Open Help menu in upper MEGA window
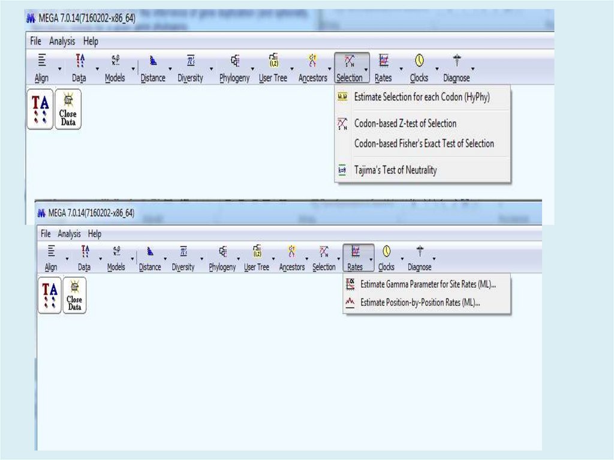This screenshot has width=614, height=460. (91, 41)
